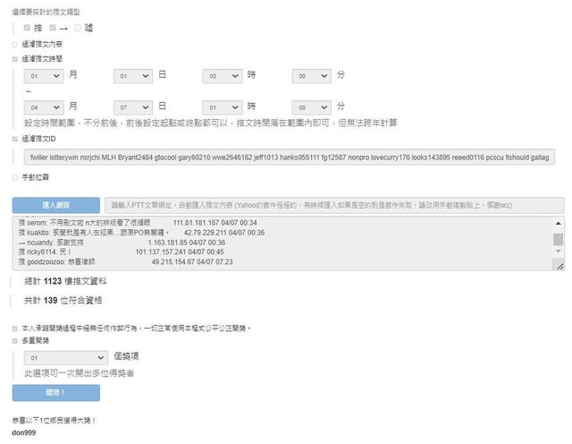Expand the end month dropdown showing 04

pos(44,106)
